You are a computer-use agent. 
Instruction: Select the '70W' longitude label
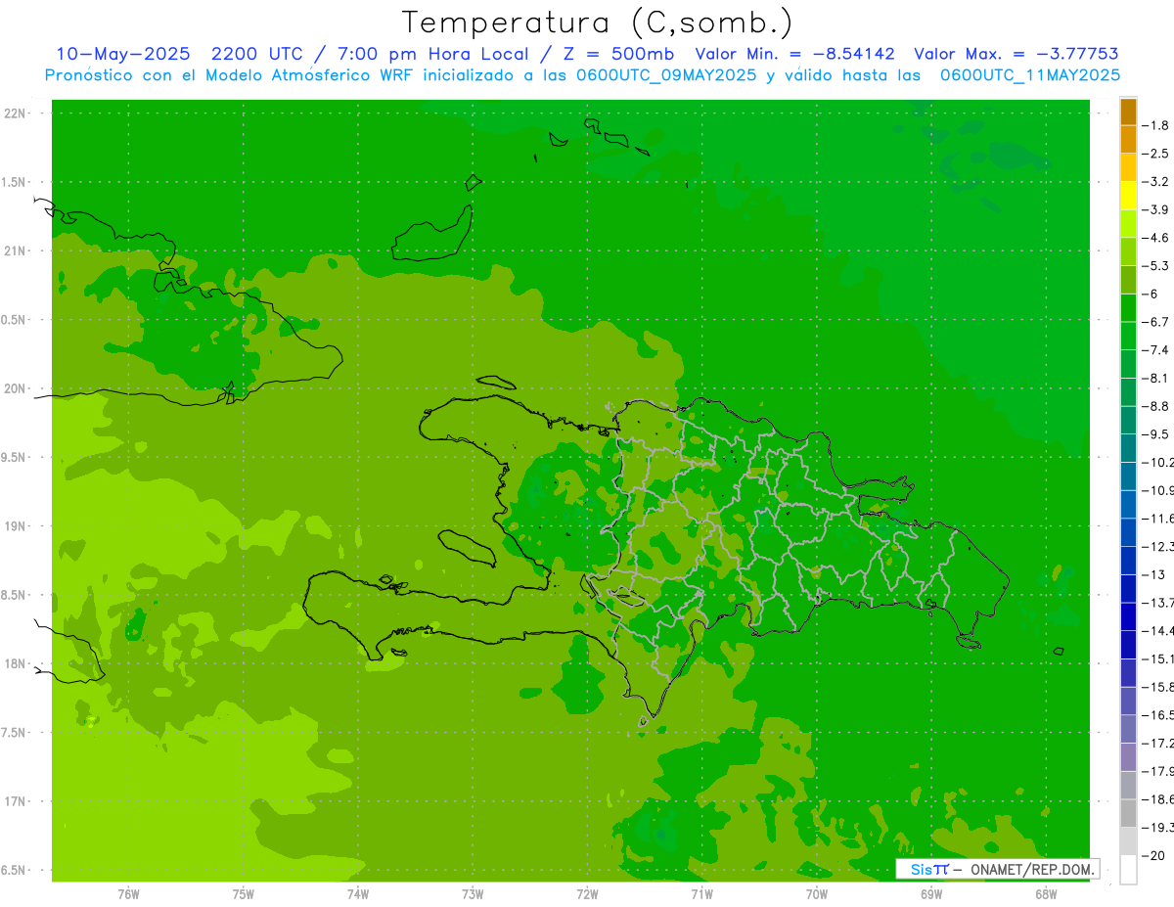coord(817,894)
